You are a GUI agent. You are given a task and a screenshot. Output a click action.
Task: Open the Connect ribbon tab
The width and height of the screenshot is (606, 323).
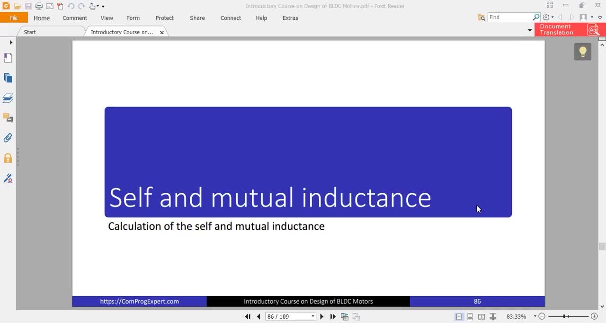coord(231,18)
